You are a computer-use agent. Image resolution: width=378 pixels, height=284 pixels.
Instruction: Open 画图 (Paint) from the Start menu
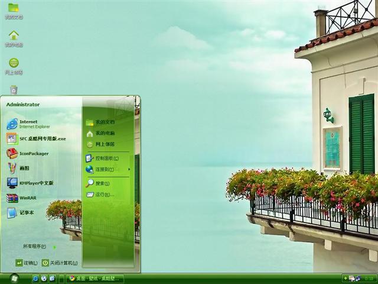[x=18, y=168]
